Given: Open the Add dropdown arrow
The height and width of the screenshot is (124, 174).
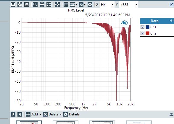Looking at the screenshot, I should [x=40, y=114].
